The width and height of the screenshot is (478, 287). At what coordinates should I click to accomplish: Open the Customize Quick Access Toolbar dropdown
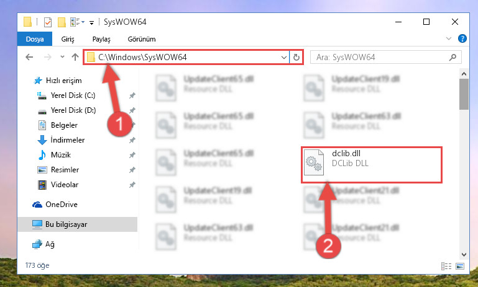tap(91, 22)
